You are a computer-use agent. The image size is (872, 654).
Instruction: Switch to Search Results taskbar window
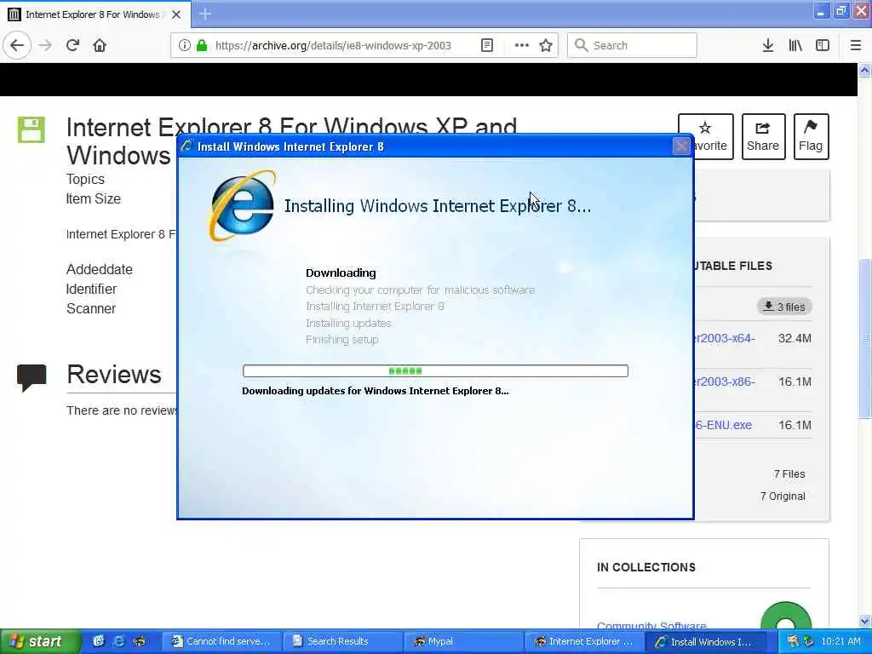tap(342, 641)
